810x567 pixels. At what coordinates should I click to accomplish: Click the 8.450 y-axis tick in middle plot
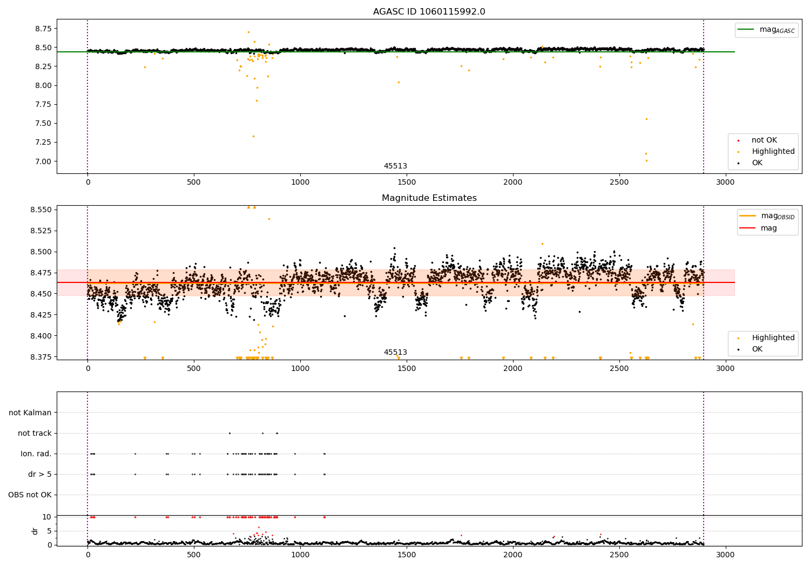(40, 294)
